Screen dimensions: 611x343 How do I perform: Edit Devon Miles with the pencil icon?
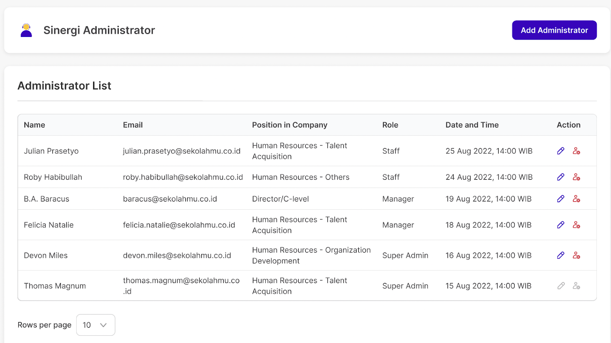[561, 255]
